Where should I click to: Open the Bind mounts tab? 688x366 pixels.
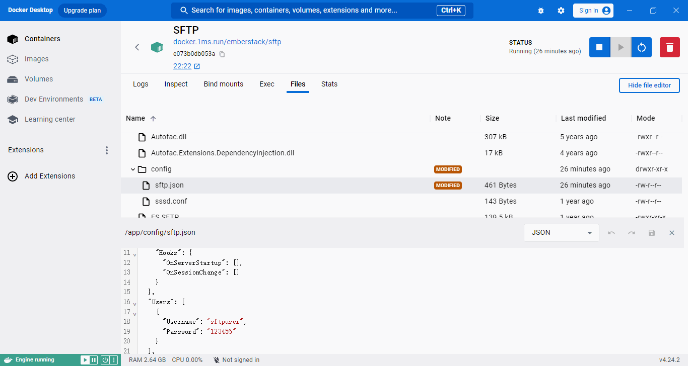(224, 84)
